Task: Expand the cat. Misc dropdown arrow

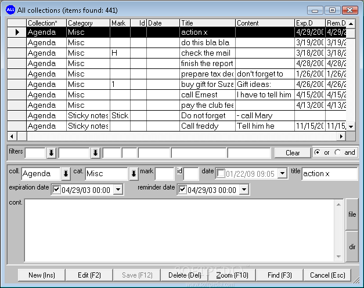Action: pos(134,174)
